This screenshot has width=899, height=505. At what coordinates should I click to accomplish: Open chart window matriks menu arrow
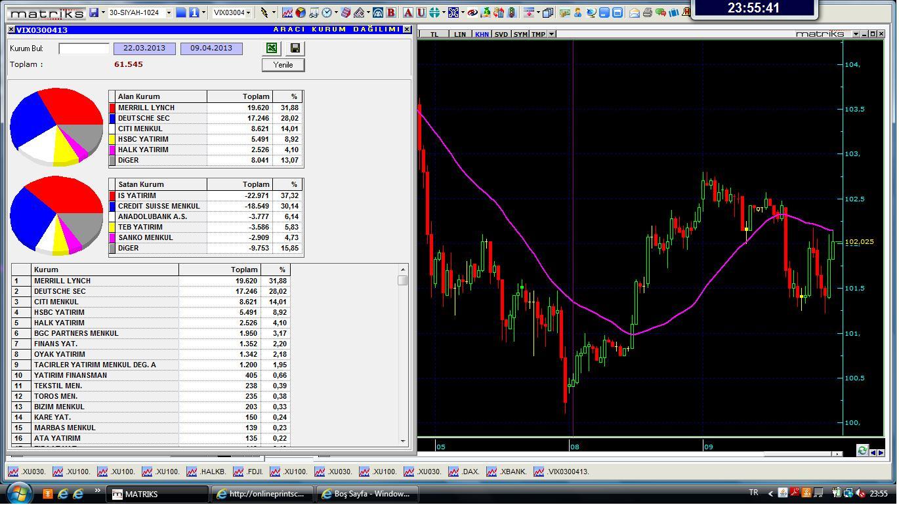tap(856, 34)
